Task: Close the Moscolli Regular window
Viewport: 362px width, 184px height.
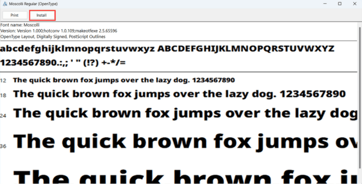Action: point(355,4)
